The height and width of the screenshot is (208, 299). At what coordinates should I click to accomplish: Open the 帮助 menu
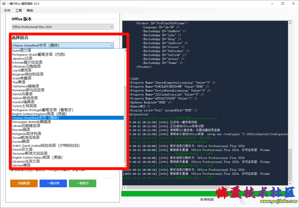(x=30, y=11)
